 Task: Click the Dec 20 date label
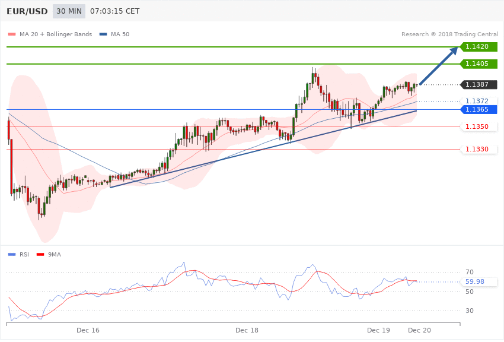click(x=419, y=330)
